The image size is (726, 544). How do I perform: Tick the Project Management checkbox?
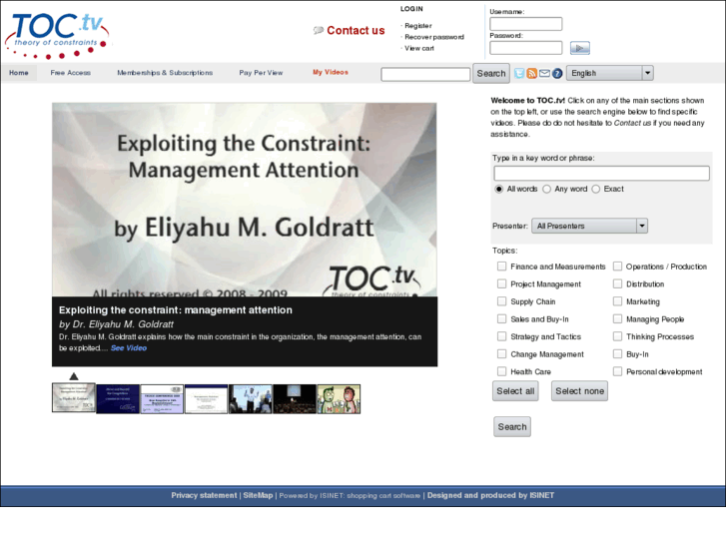click(501, 283)
